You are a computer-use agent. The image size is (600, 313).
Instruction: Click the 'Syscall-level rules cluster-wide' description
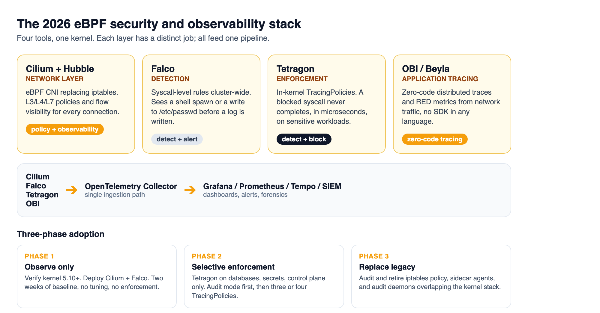tap(201, 107)
